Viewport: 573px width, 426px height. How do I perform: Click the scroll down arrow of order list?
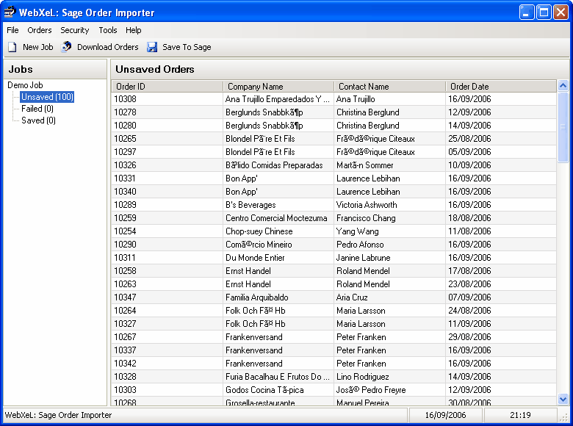point(563,399)
